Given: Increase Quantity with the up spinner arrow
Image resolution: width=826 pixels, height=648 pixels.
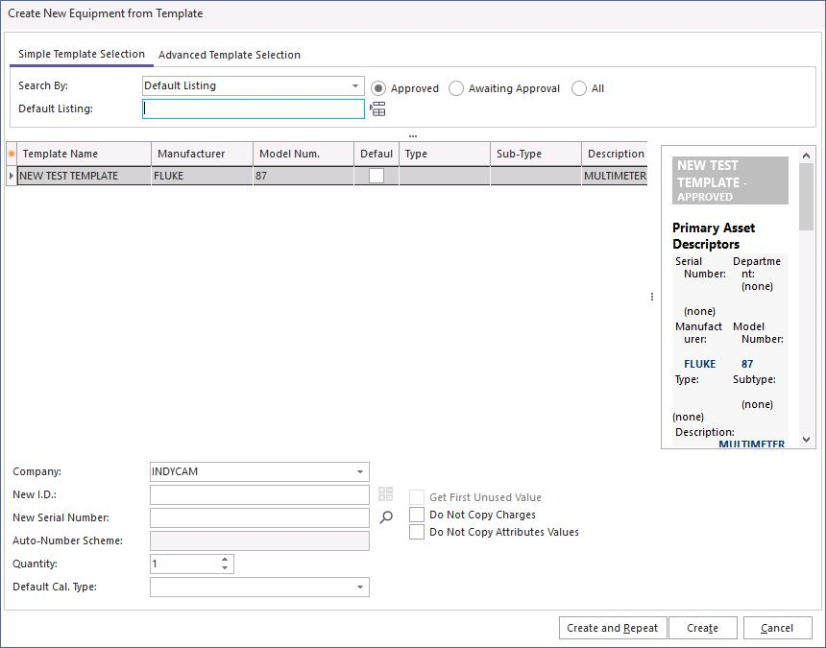Looking at the screenshot, I should pos(225,560).
